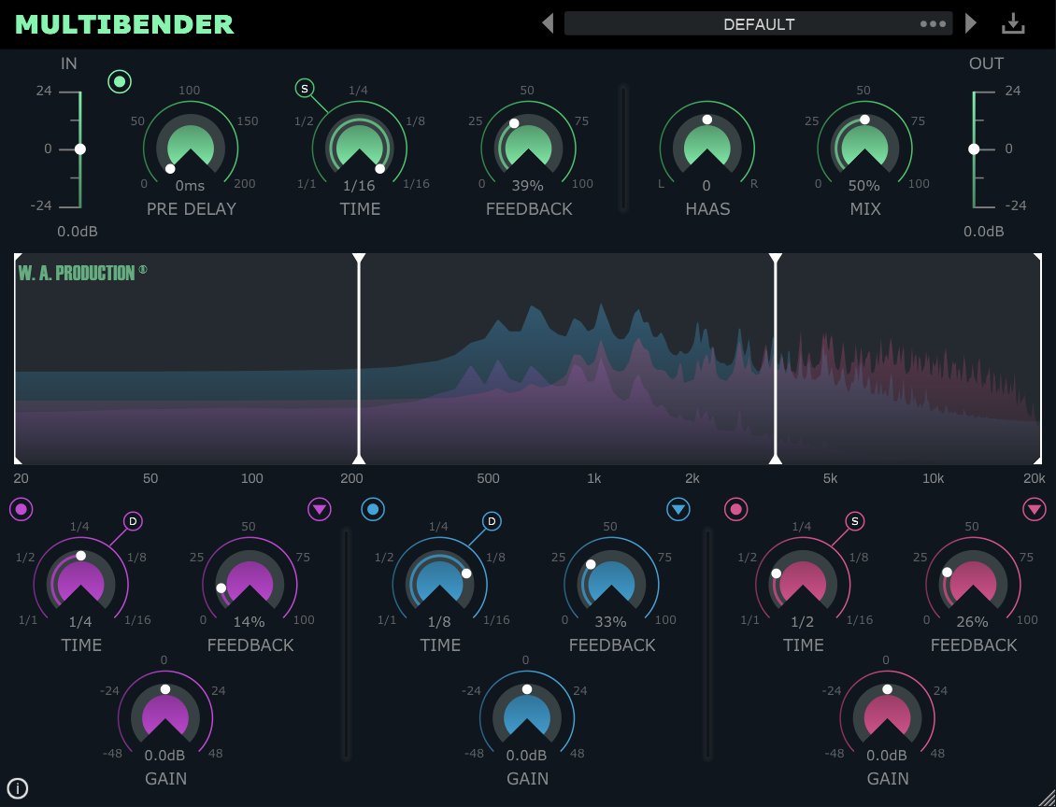Viewport: 1056px width, 807px height.
Task: Click the S sync badge on the master TIME knob
Action: point(304,89)
